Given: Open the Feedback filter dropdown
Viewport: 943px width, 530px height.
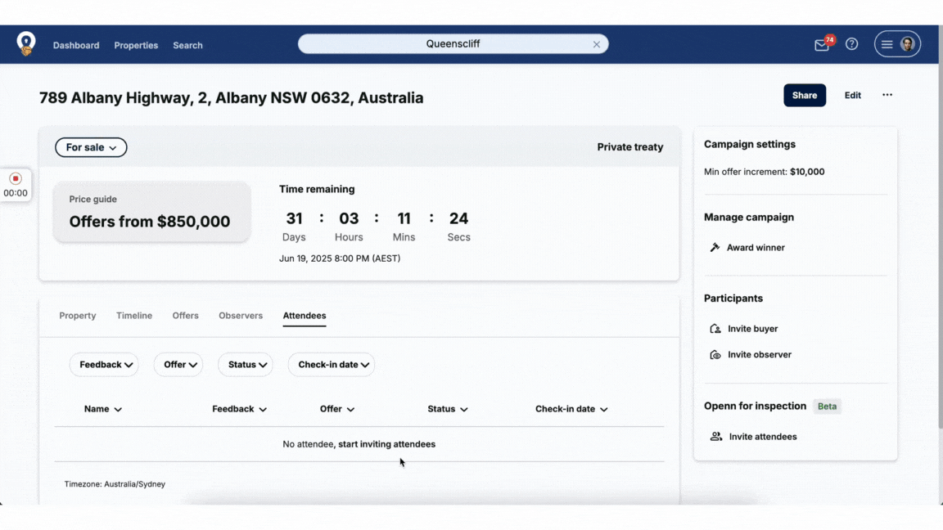Looking at the screenshot, I should click(104, 365).
